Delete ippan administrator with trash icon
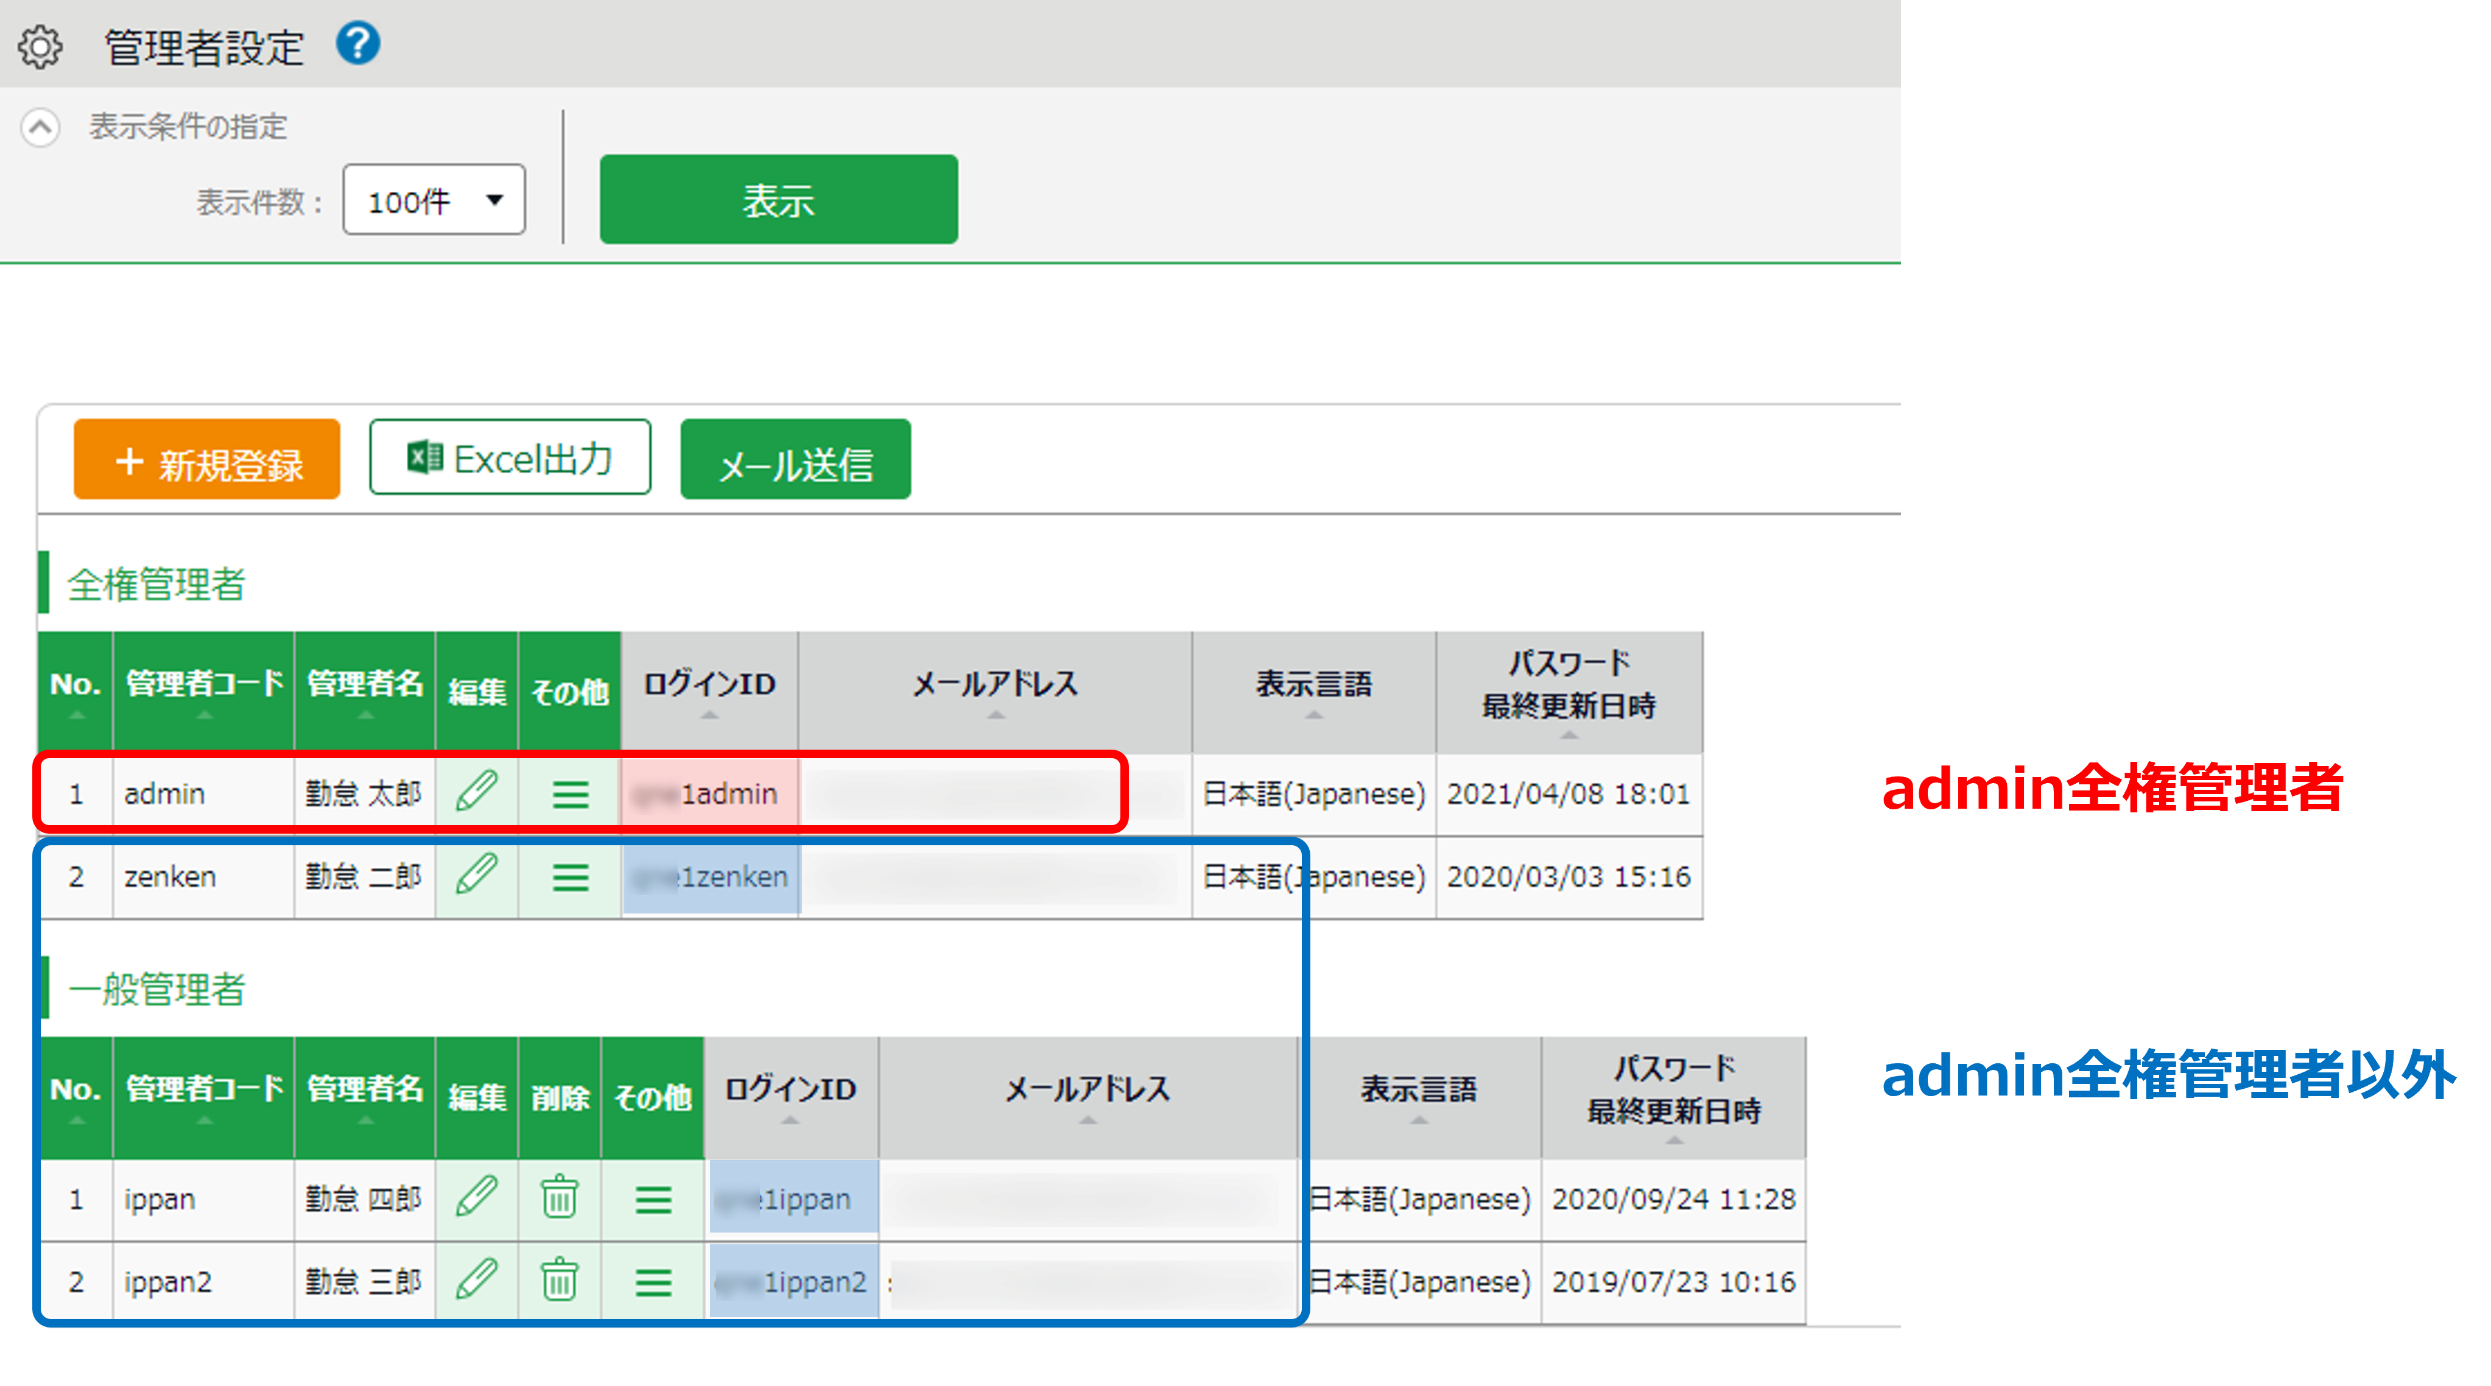Image resolution: width=2491 pixels, height=1386 pixels. click(x=559, y=1198)
